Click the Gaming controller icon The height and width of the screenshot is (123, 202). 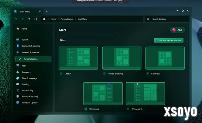point(18,84)
